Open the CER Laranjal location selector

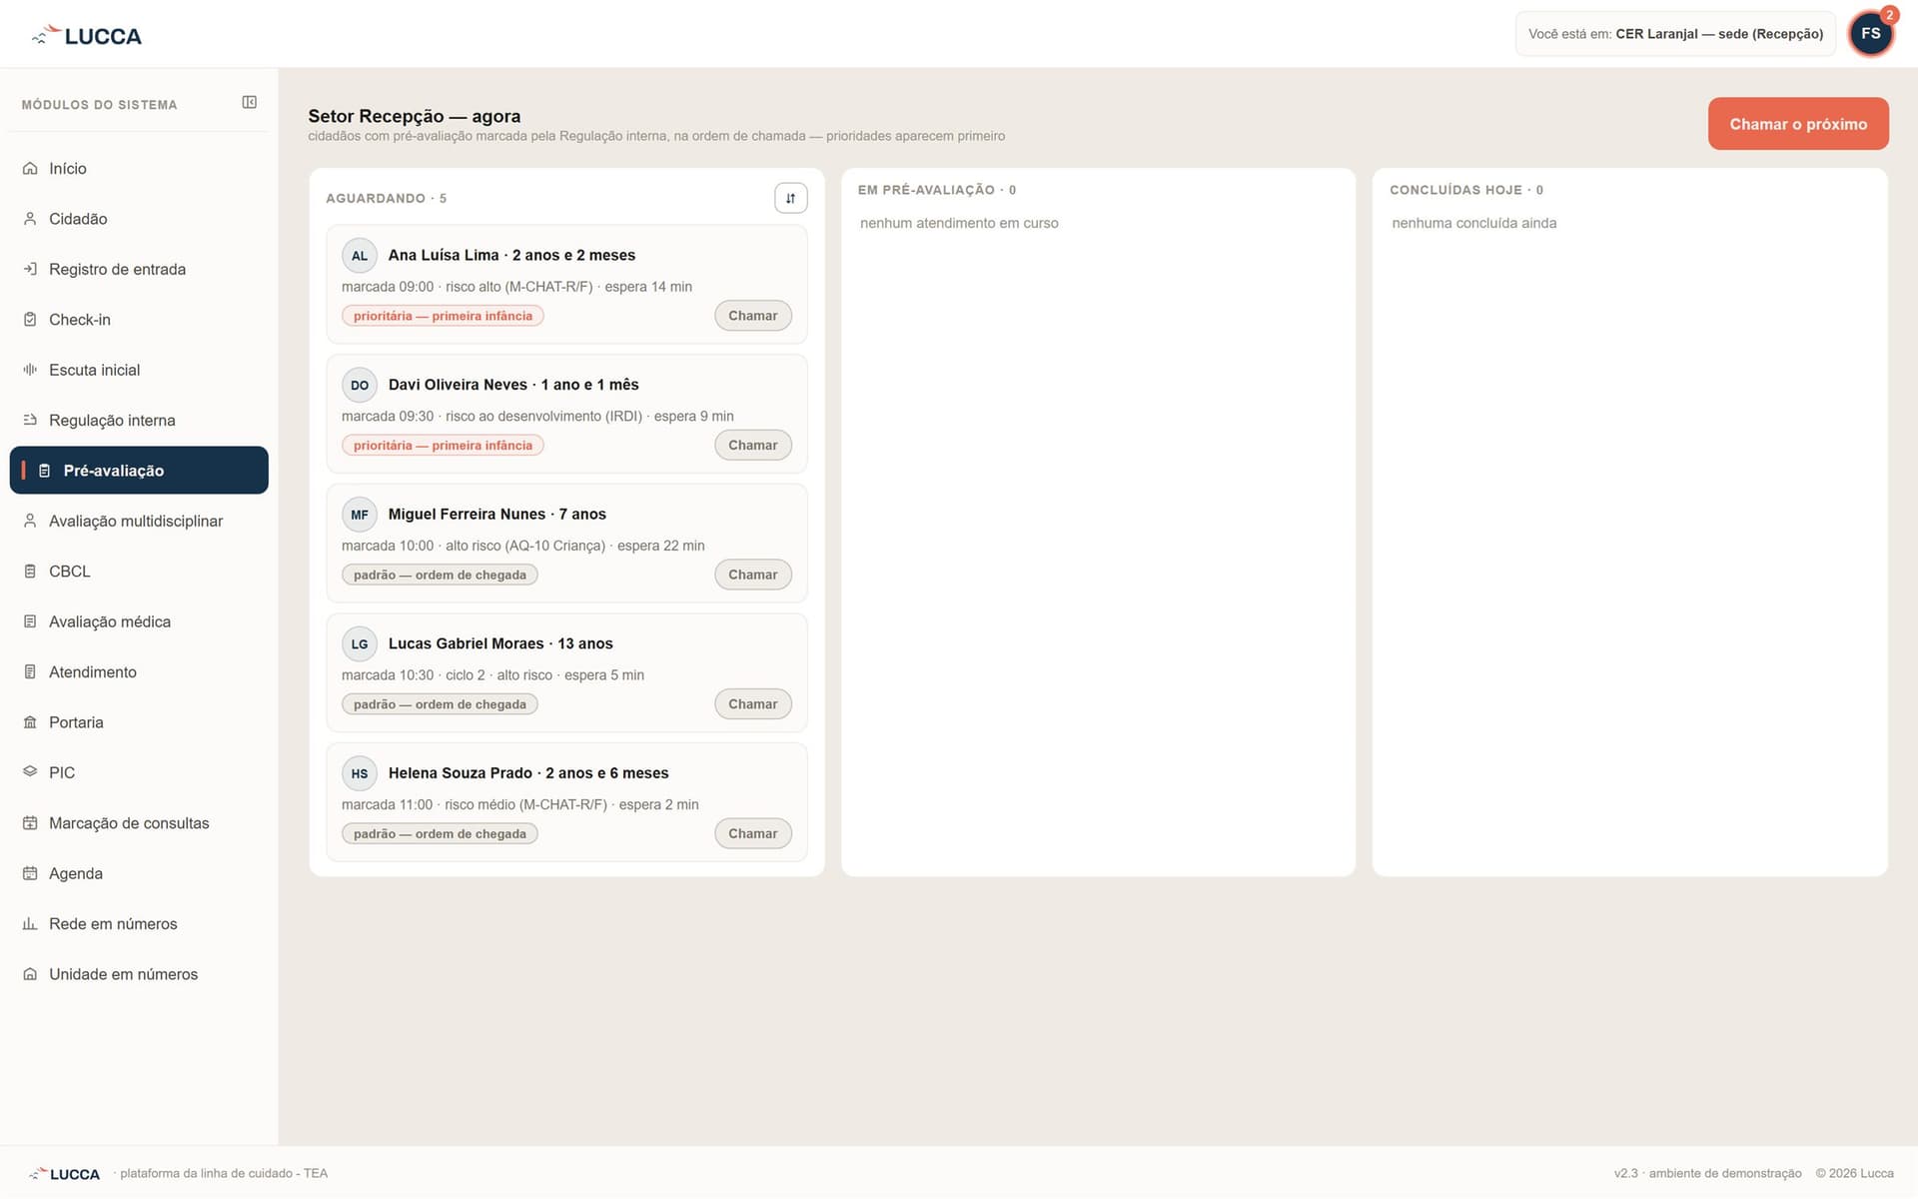1675,34
